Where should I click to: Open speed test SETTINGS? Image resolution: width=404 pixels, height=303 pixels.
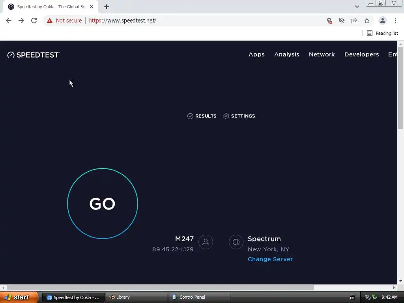(x=239, y=116)
